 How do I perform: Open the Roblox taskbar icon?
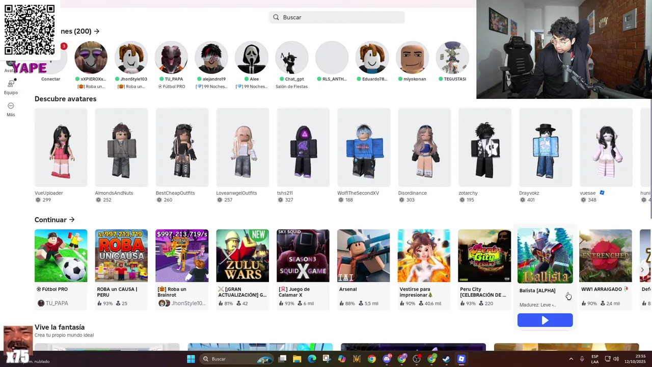click(x=461, y=359)
